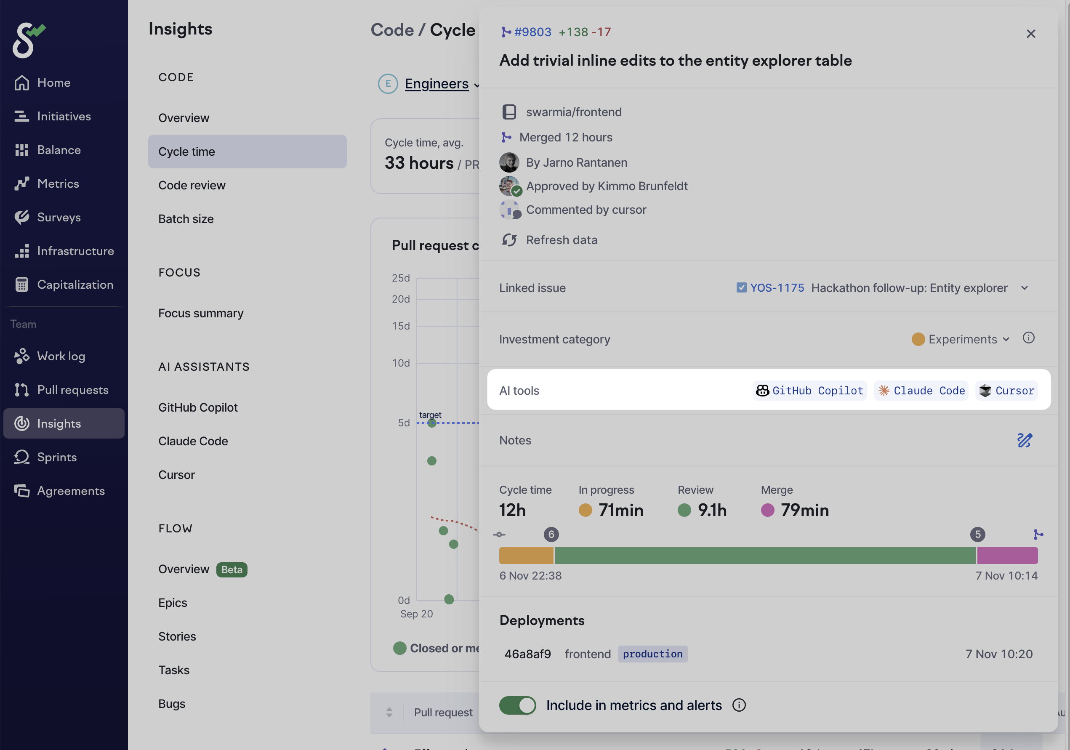Image resolution: width=1070 pixels, height=750 pixels.
Task: Select Code review in the Insights menu
Action: 192,186
